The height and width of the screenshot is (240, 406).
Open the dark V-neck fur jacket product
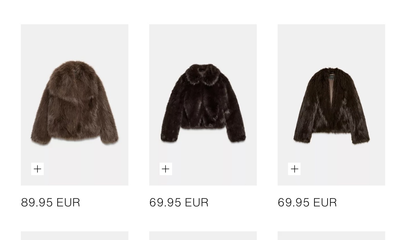point(331,106)
